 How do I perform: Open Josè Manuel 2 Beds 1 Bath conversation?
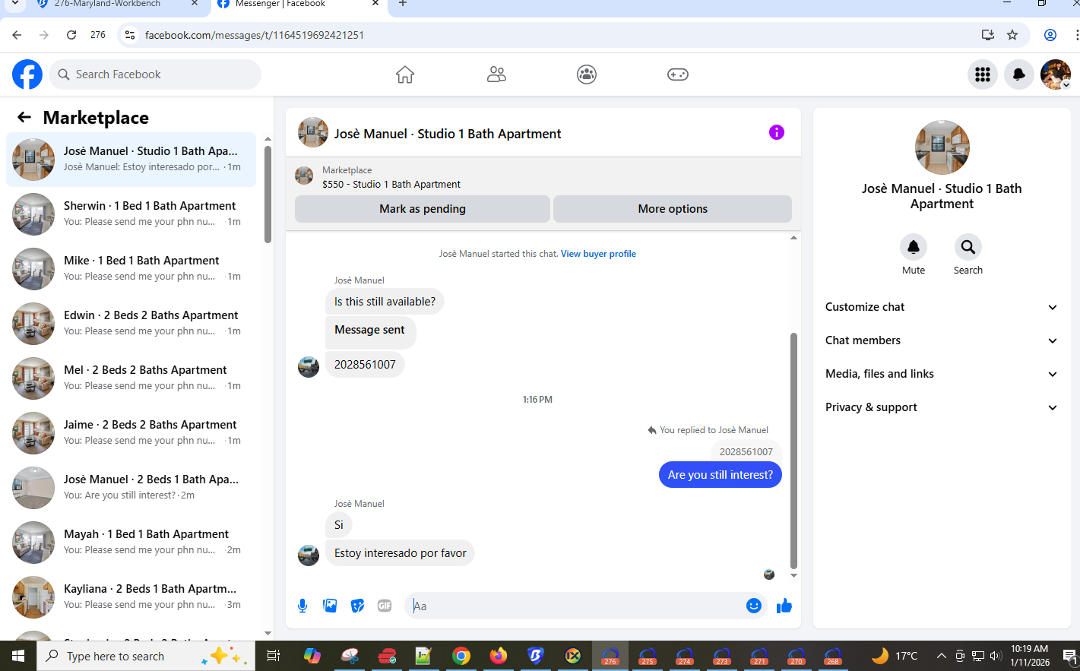(x=131, y=488)
